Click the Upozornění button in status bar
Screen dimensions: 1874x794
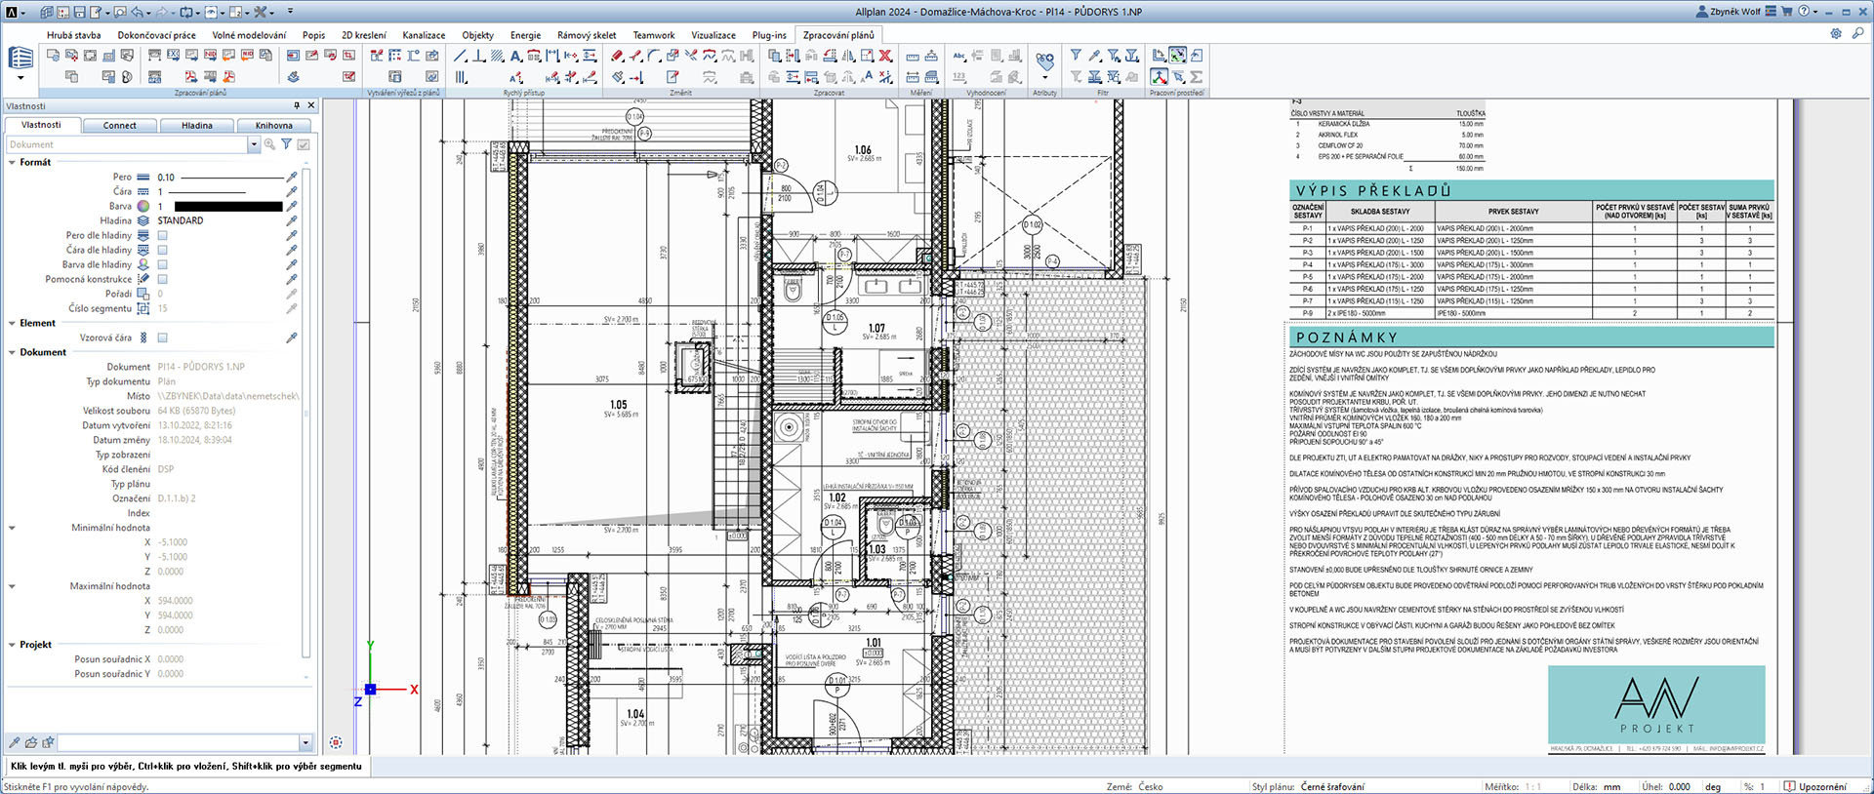pyautogui.click(x=1814, y=786)
